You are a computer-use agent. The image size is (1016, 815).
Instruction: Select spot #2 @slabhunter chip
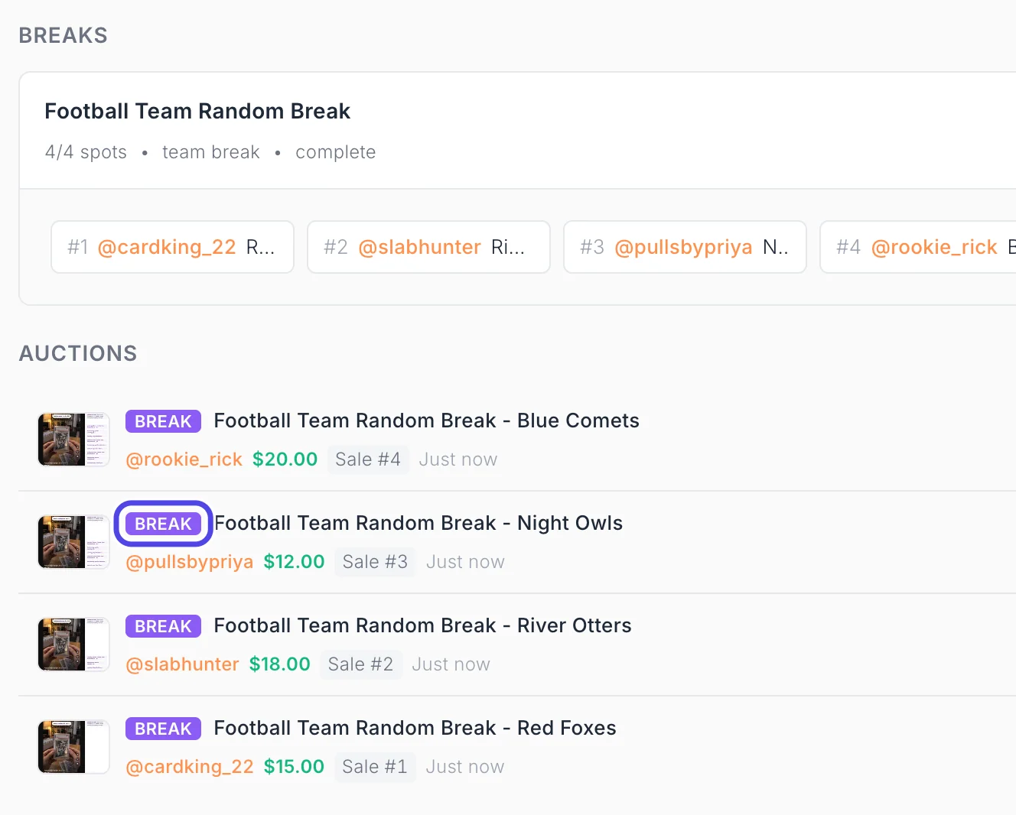point(428,247)
